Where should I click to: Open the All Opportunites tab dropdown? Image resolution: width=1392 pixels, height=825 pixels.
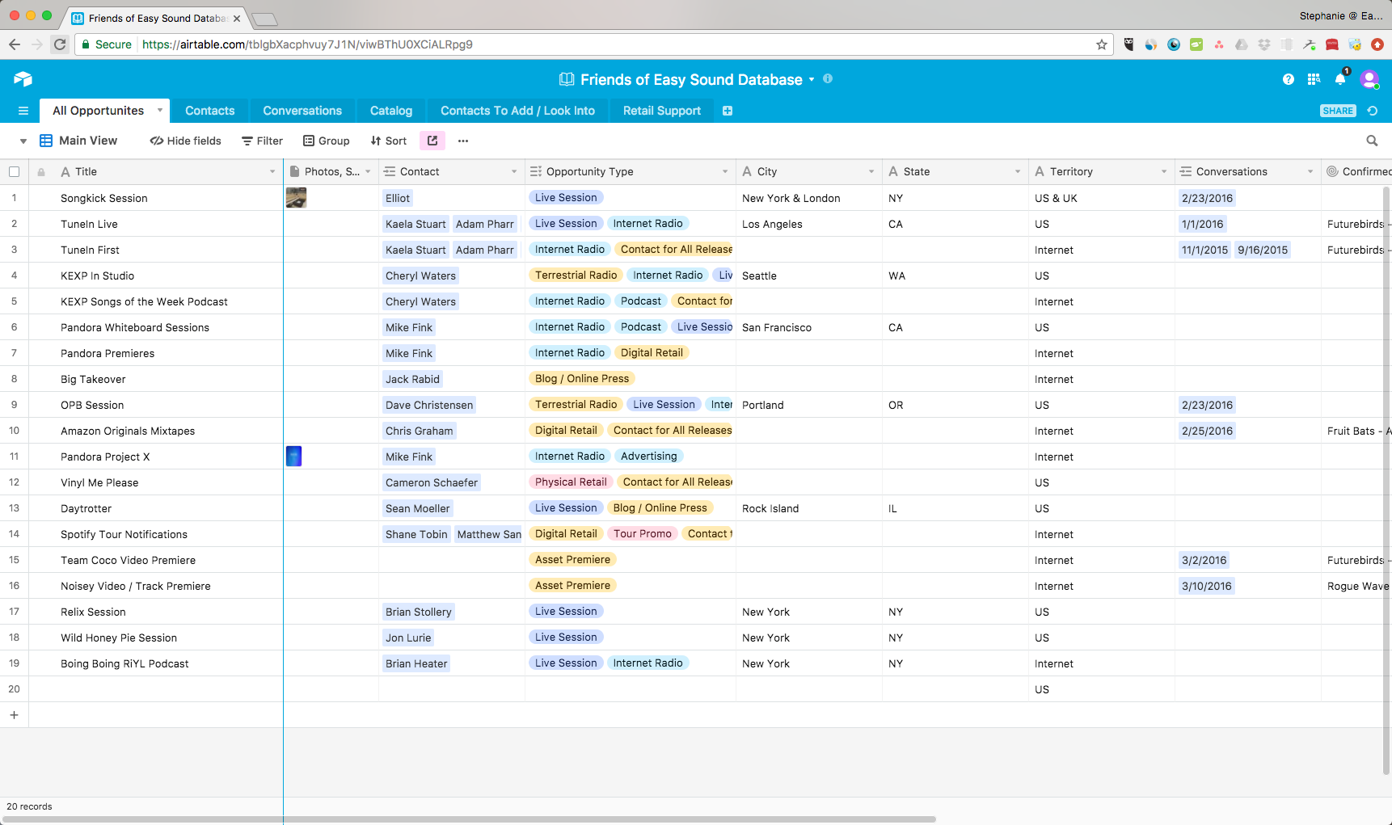click(x=160, y=110)
